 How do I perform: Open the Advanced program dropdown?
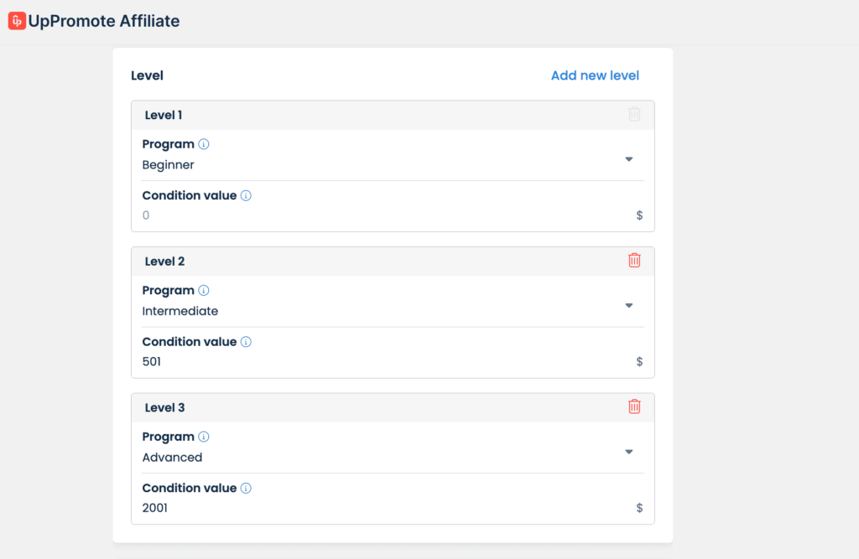click(x=628, y=452)
